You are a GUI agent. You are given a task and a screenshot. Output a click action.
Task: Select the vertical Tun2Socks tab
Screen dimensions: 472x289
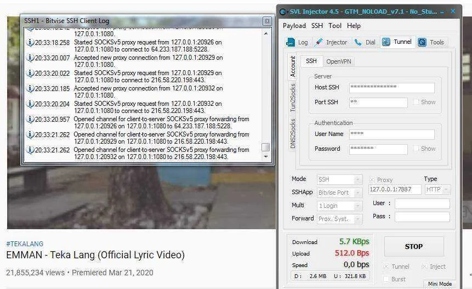coord(293,98)
